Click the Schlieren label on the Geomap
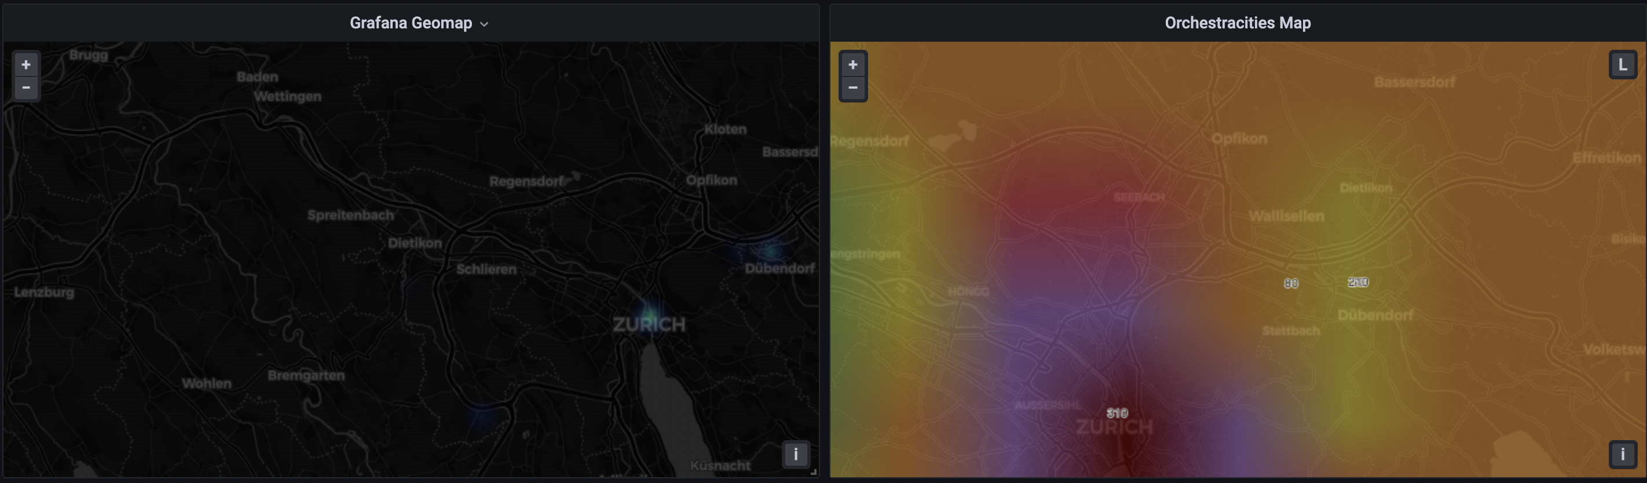Image resolution: width=1647 pixels, height=483 pixels. pos(486,269)
